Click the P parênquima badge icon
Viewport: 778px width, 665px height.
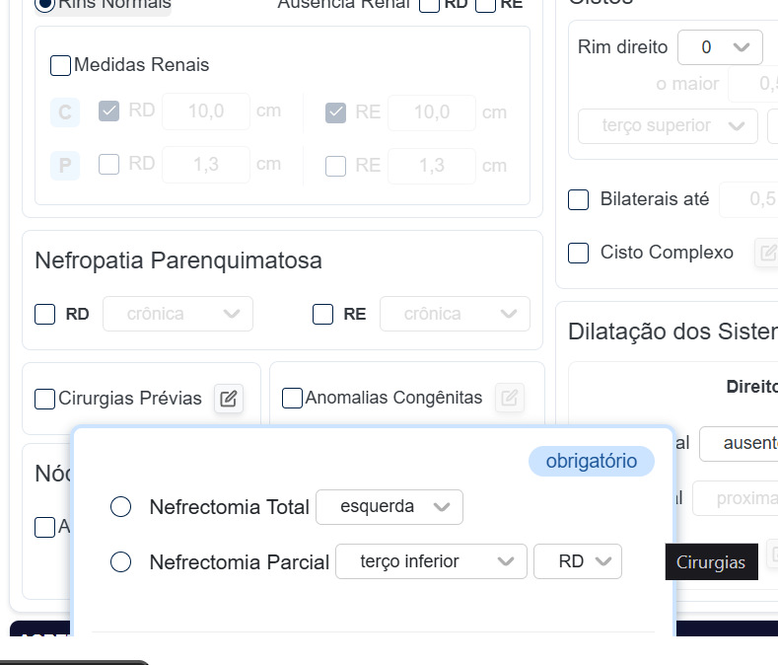point(65,165)
